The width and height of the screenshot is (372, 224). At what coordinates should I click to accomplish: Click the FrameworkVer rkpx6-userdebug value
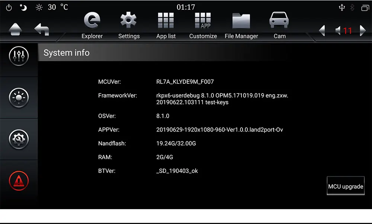point(222,99)
